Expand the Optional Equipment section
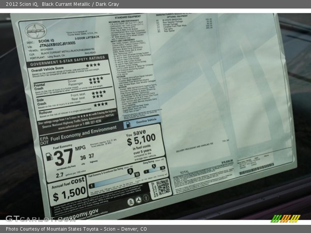311x233 pixels. pos(172,16)
